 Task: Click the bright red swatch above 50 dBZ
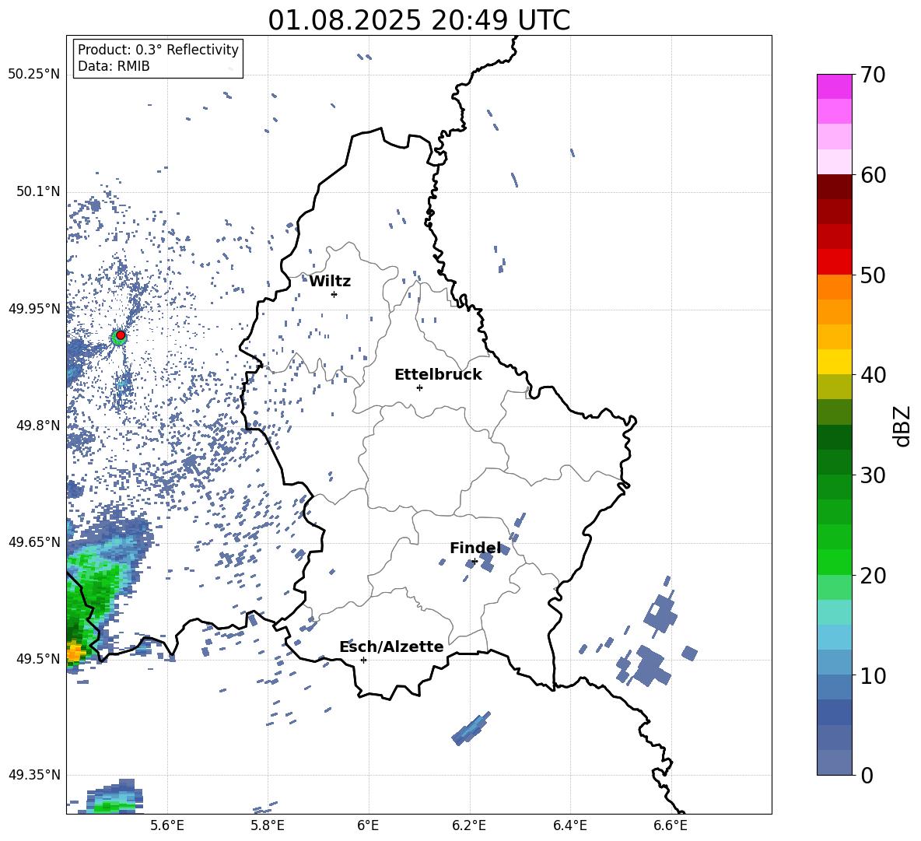coord(834,262)
